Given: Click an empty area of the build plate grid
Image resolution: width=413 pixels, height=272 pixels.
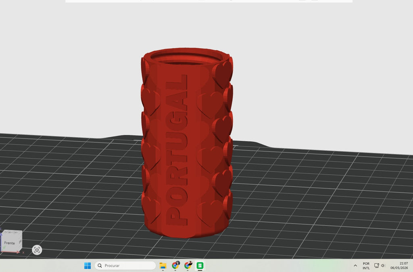Looking at the screenshot, I should [x=316, y=200].
